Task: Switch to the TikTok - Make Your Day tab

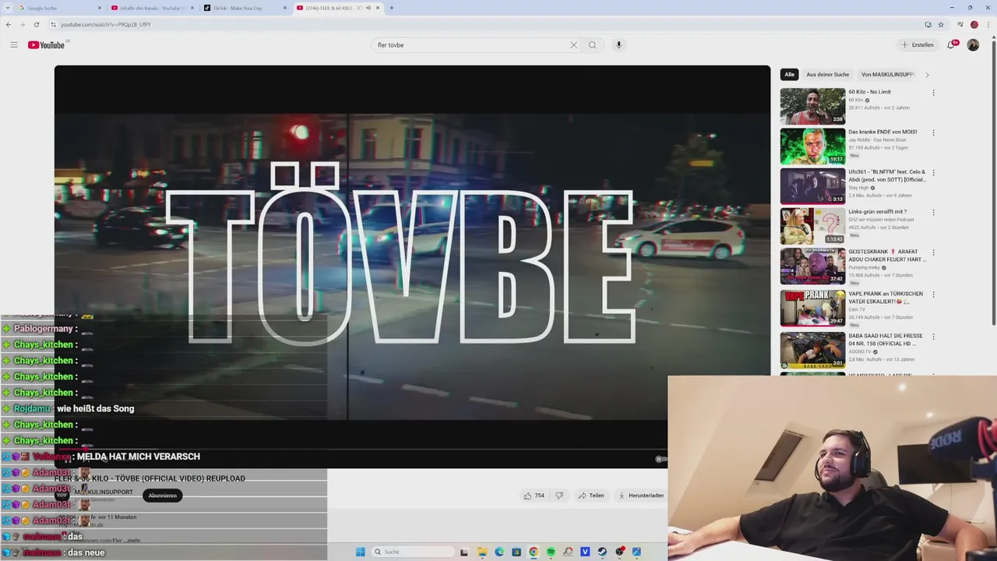Action: tap(245, 8)
